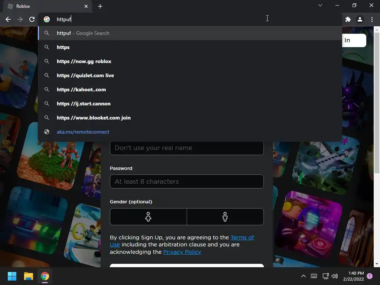Open the Privacy Policy link
Image resolution: width=380 pixels, height=285 pixels.
click(x=182, y=252)
